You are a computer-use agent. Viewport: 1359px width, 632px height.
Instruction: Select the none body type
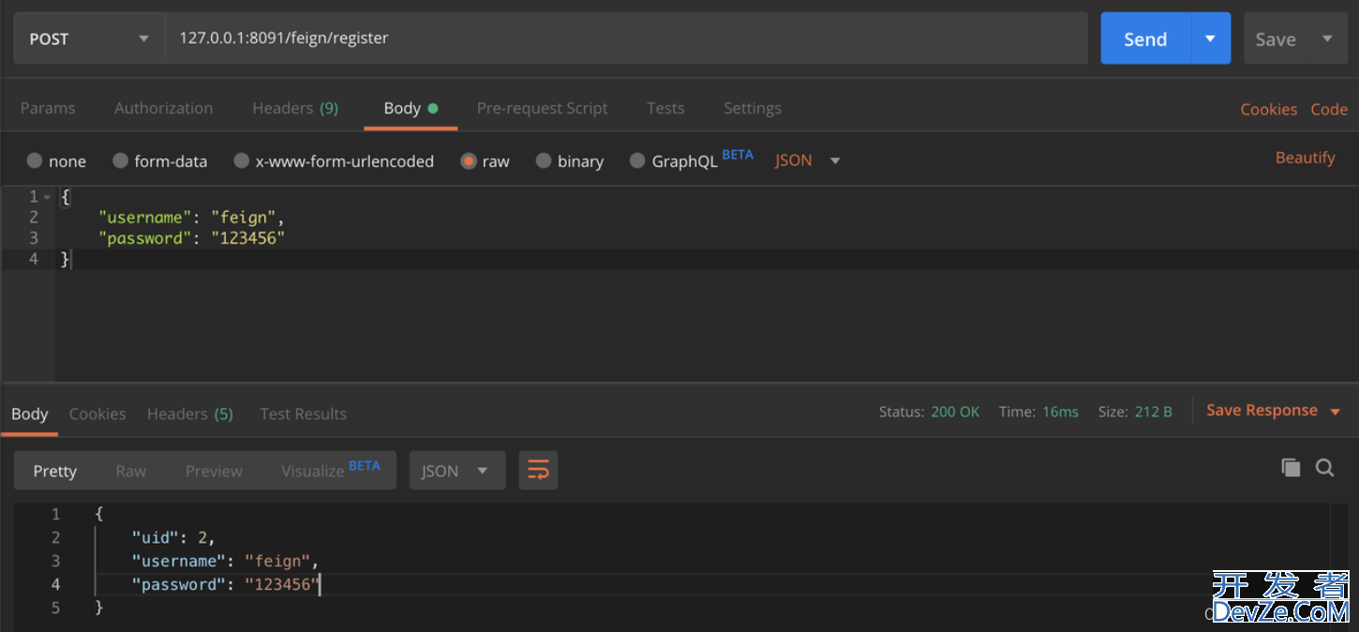[56, 161]
